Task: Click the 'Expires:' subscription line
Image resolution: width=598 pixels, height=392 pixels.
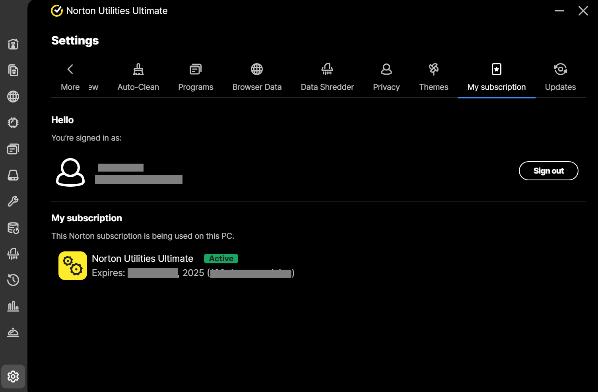Action: click(x=193, y=273)
